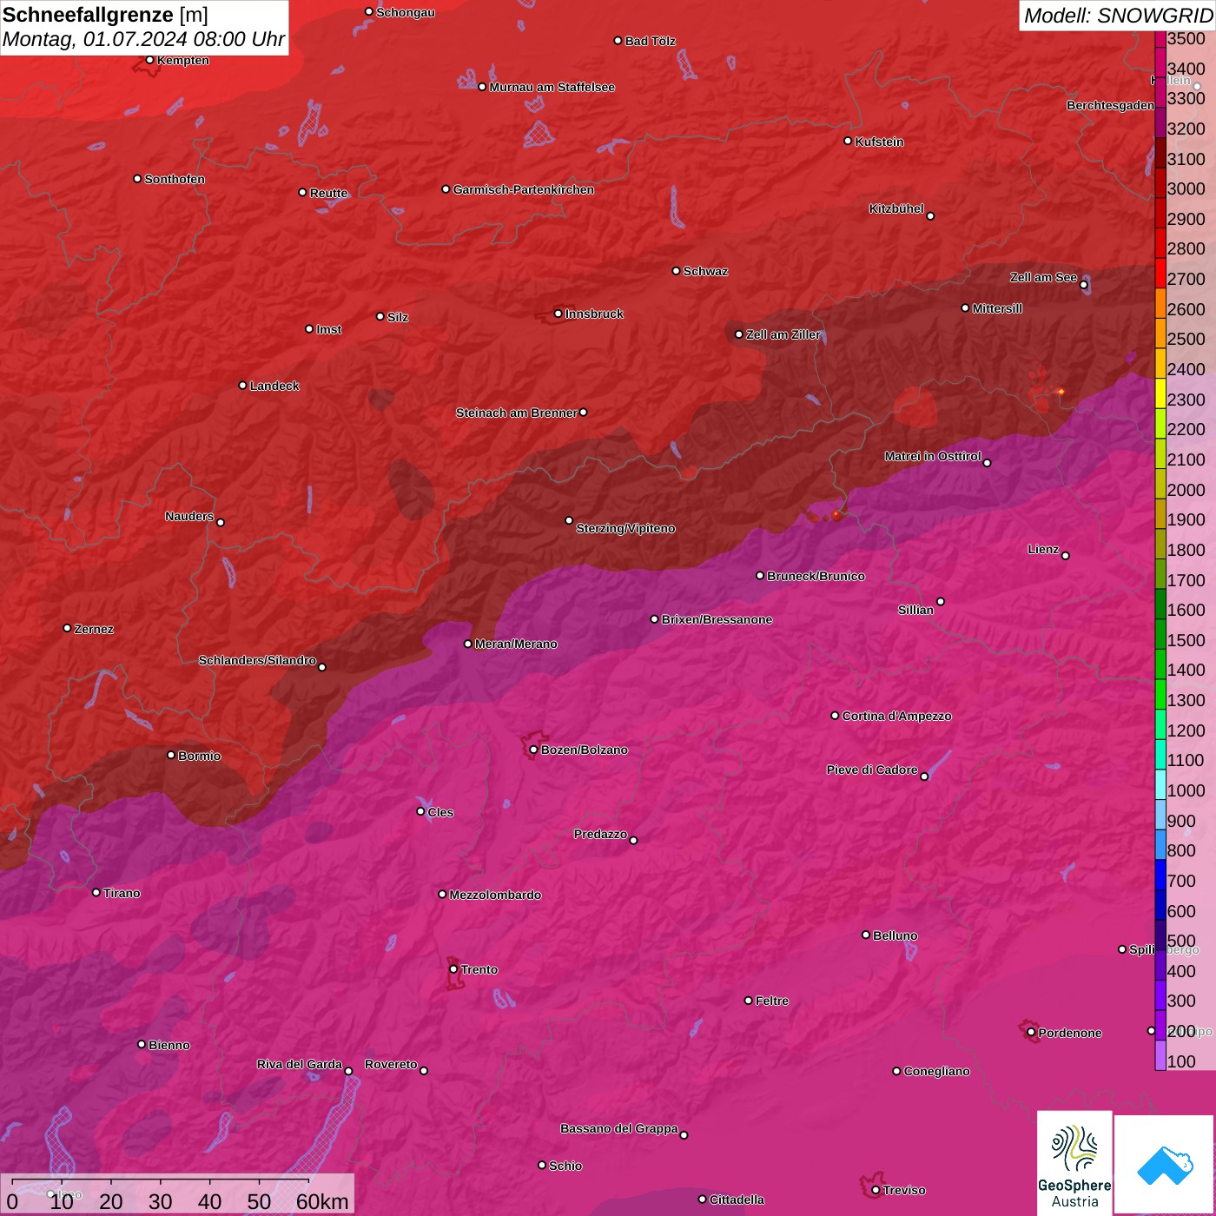
Task: Click the Matrei in Osttirol label
Action: [933, 456]
